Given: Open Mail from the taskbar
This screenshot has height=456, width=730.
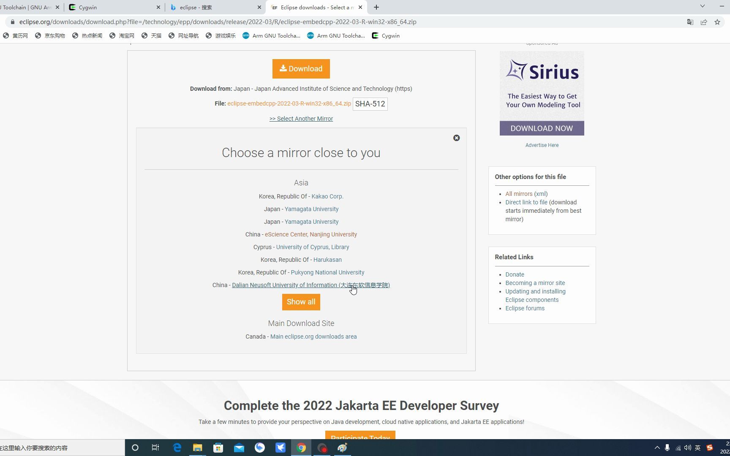Looking at the screenshot, I should 239,448.
